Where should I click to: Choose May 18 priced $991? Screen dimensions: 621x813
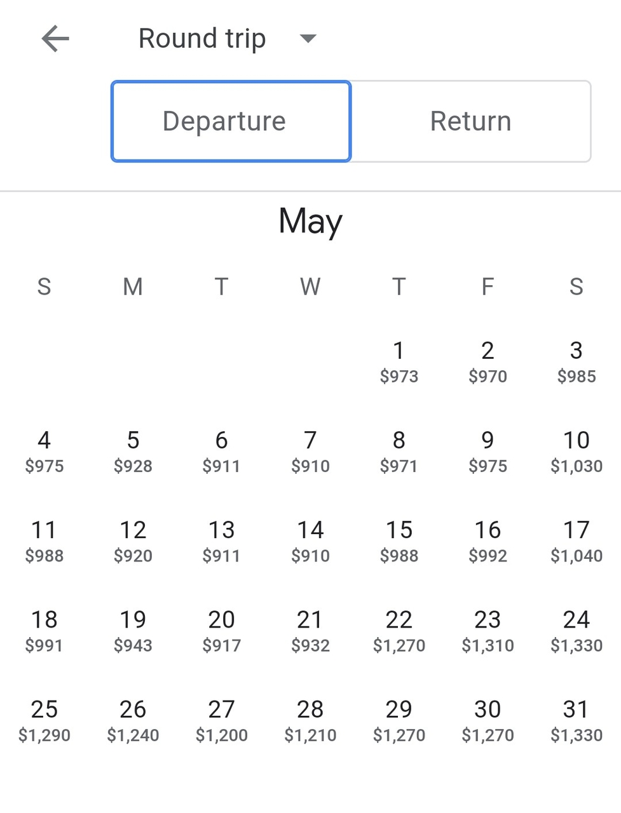[x=44, y=631]
